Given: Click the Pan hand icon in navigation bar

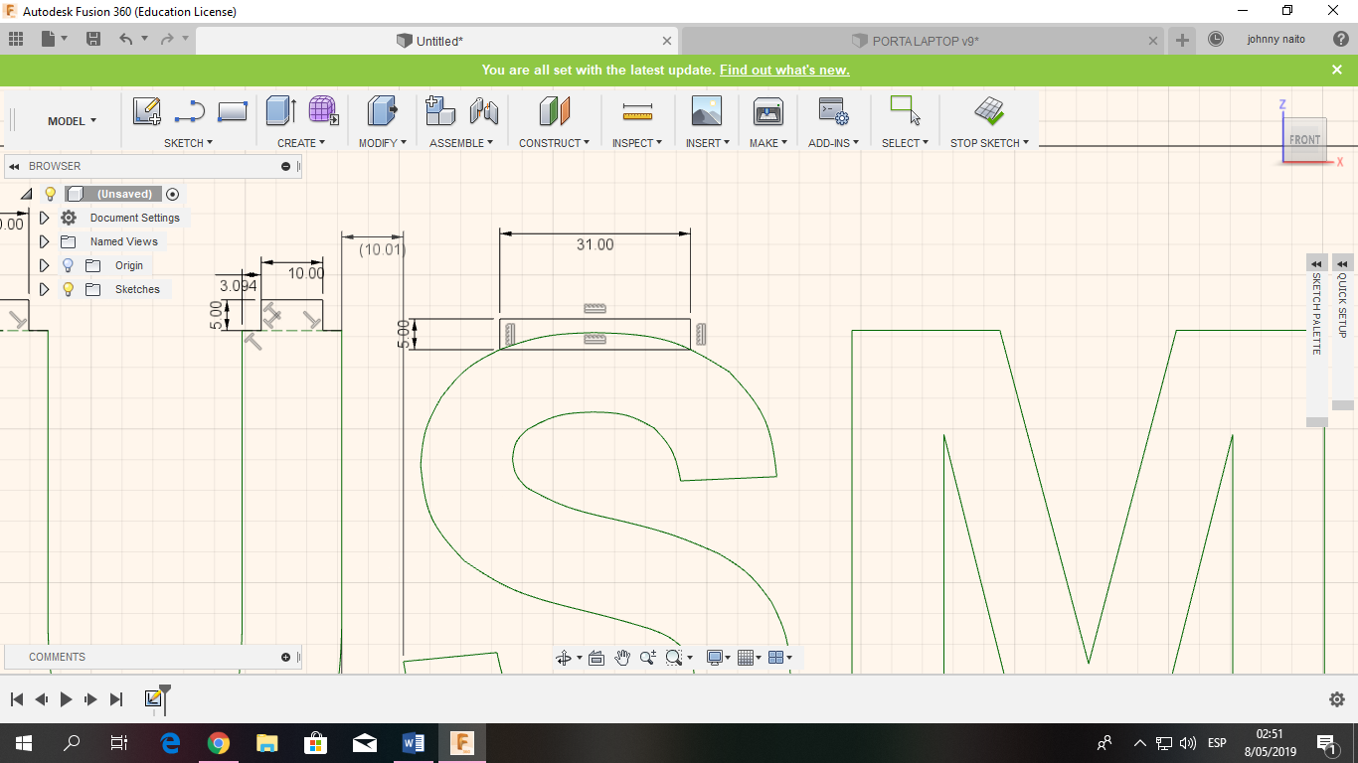Looking at the screenshot, I should click(x=622, y=658).
